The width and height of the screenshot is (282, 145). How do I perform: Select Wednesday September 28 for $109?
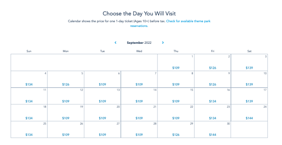click(x=139, y=129)
